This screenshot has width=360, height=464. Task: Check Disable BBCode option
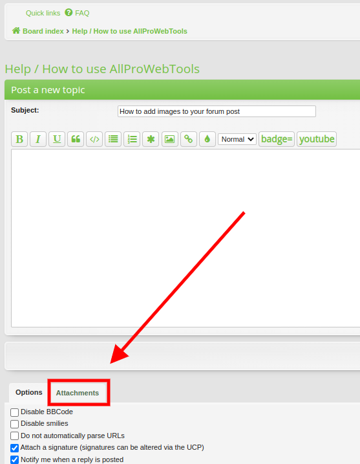[x=14, y=412]
